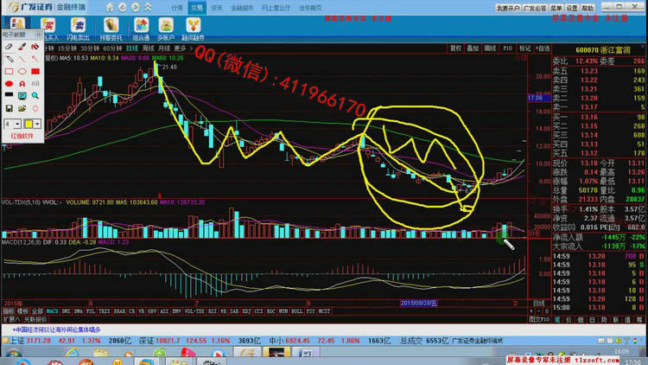
Task: Add stock via +自选 button
Action: tap(543, 48)
